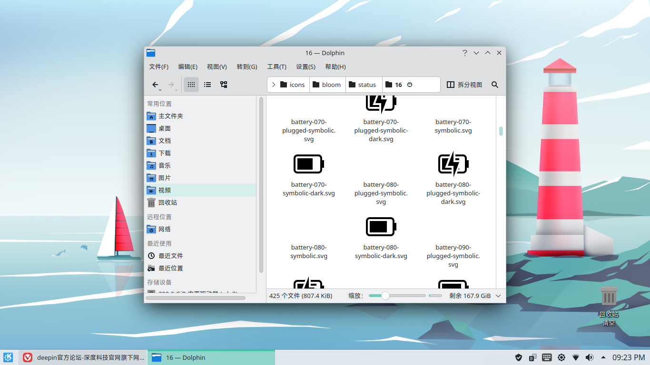Screen dimensions: 650x365
Task: Click the 16 breadcrumb folder
Action: [394, 85]
